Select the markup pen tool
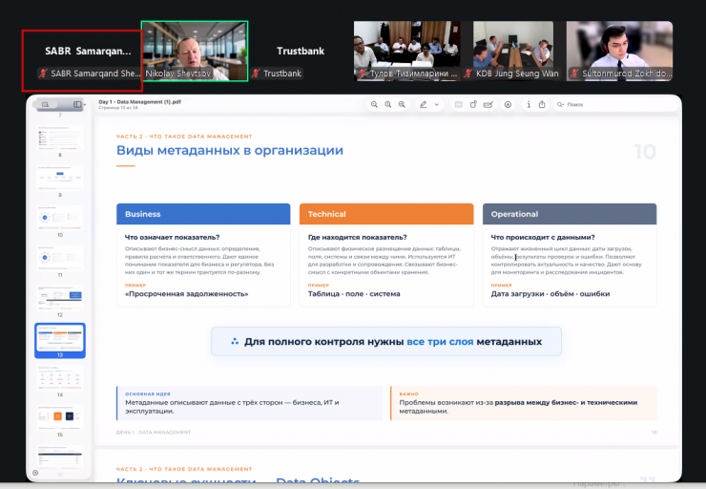Viewport: 706px width, 489px height. [x=424, y=104]
